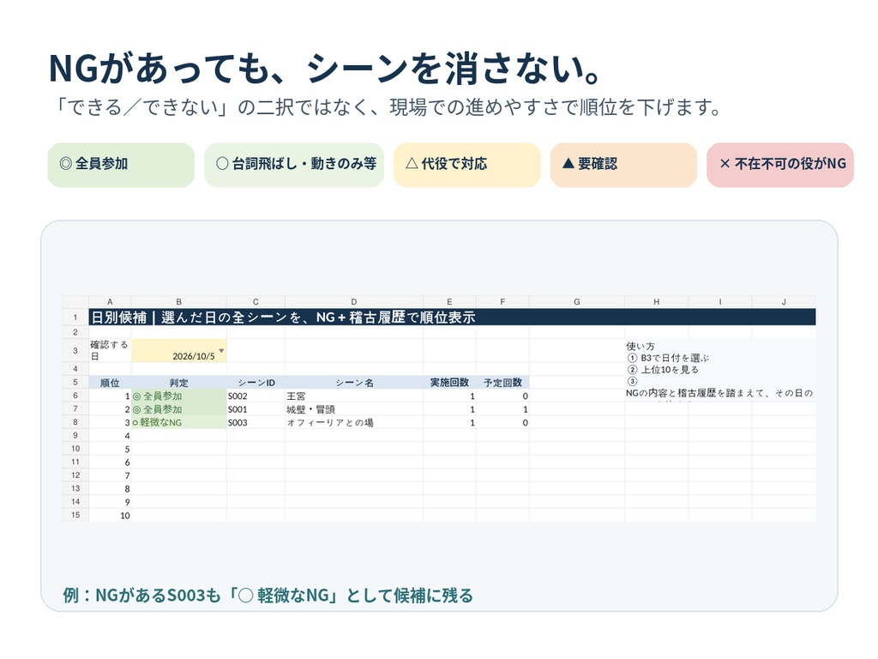Select the S002 scene ID cell
This screenshot has height=659, width=878.
[x=256, y=396]
